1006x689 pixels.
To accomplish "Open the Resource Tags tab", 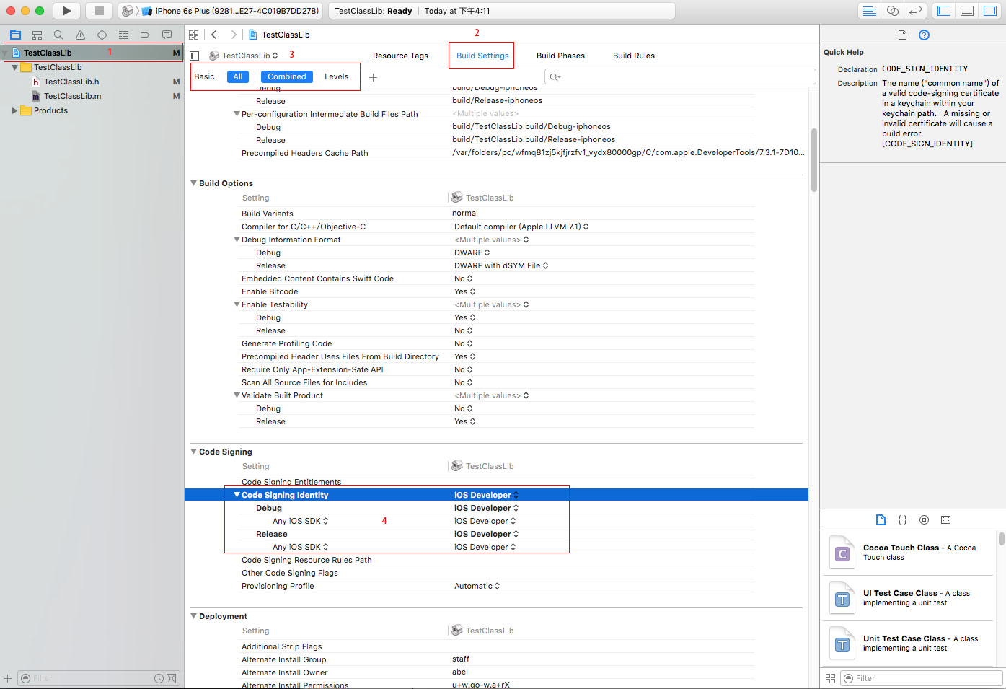I will pos(400,56).
